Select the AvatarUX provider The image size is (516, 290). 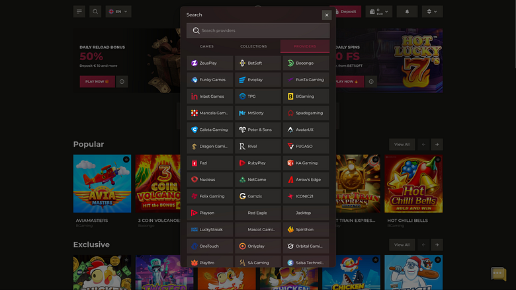pos(306,129)
